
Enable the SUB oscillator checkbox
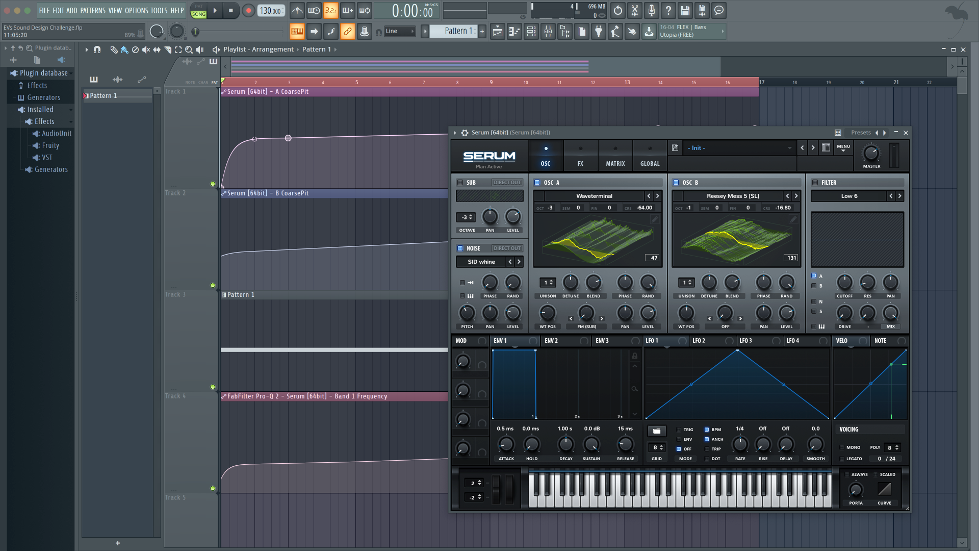(x=460, y=183)
